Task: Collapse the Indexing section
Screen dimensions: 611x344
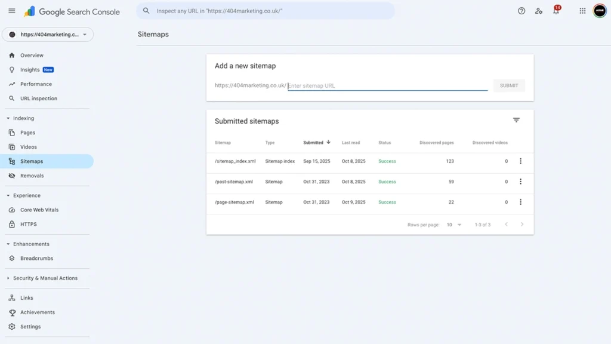Action: tap(8, 118)
